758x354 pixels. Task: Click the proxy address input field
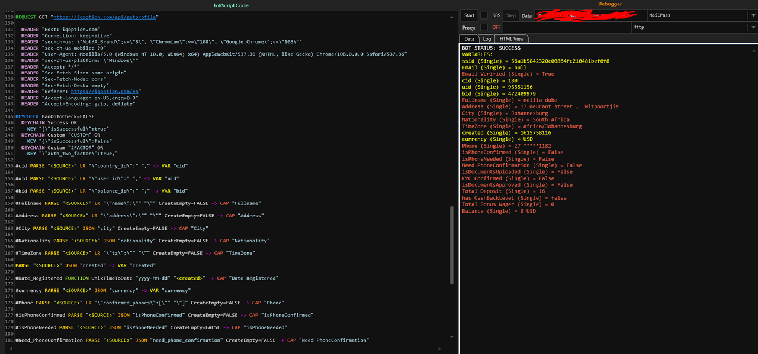[567, 27]
